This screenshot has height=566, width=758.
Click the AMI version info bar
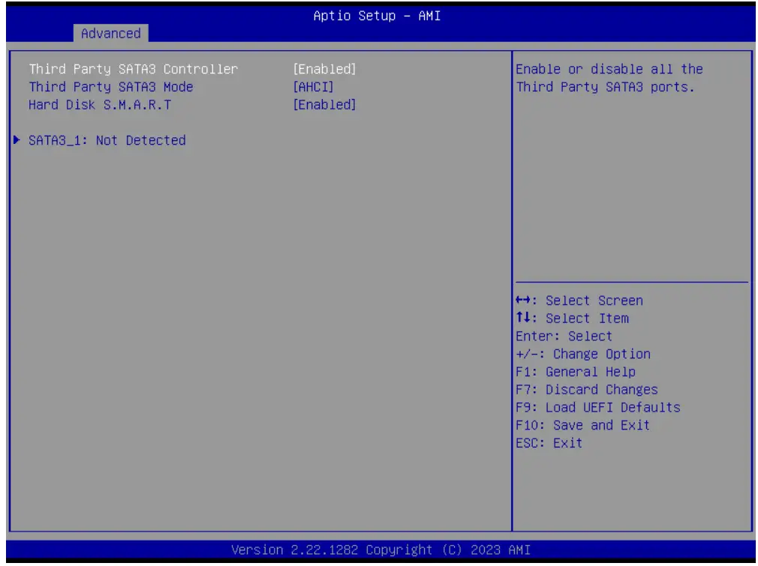[x=379, y=550]
